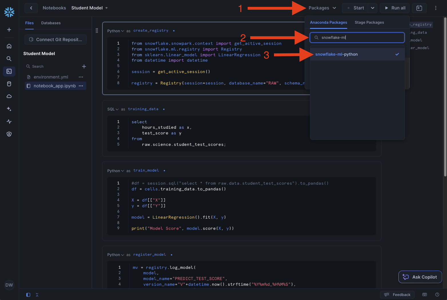Change language of train_model cell
Viewport: 447px width, 300px height.
point(116,171)
